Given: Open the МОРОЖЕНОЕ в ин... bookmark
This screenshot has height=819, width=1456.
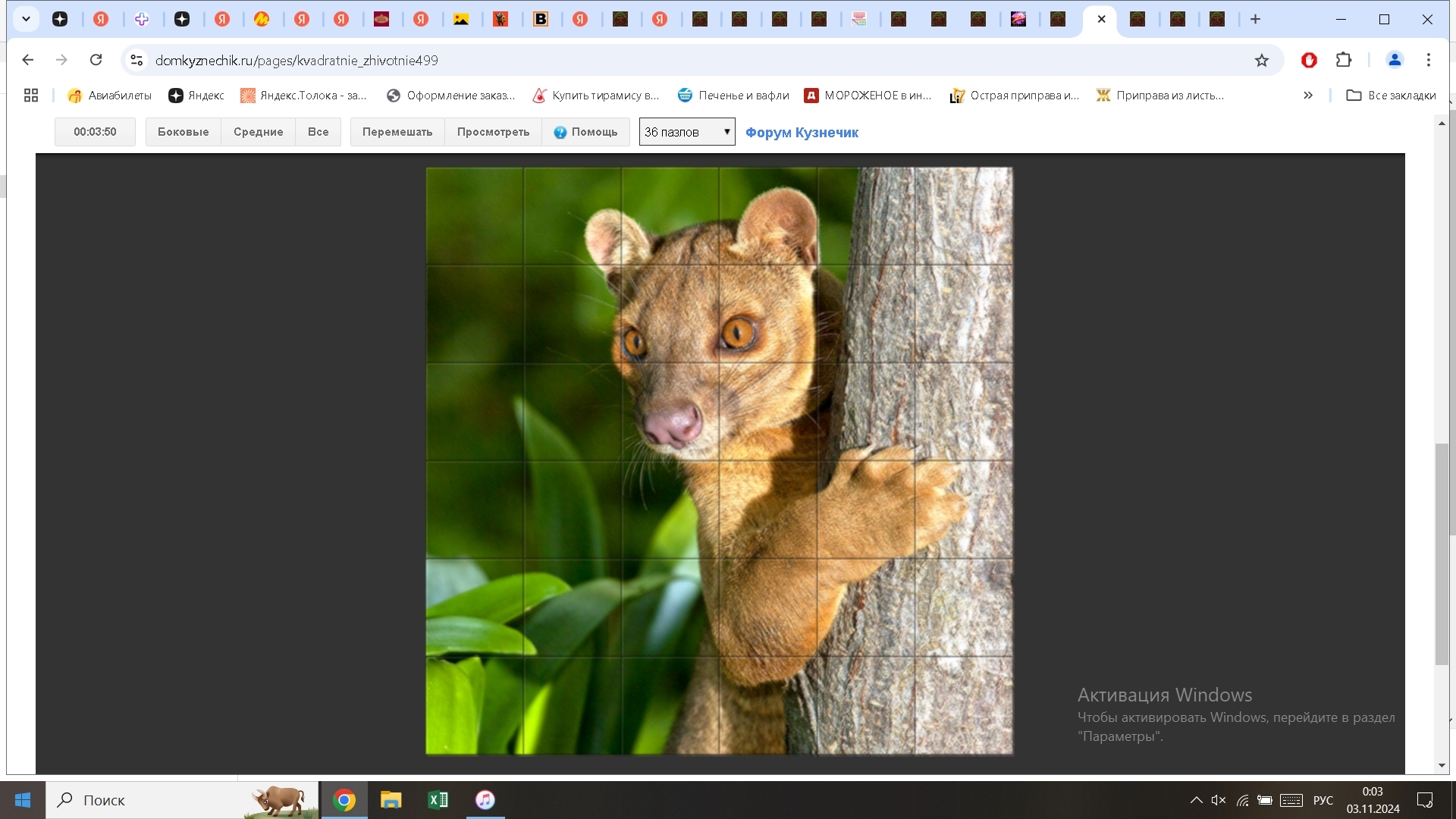Looking at the screenshot, I should tap(868, 95).
